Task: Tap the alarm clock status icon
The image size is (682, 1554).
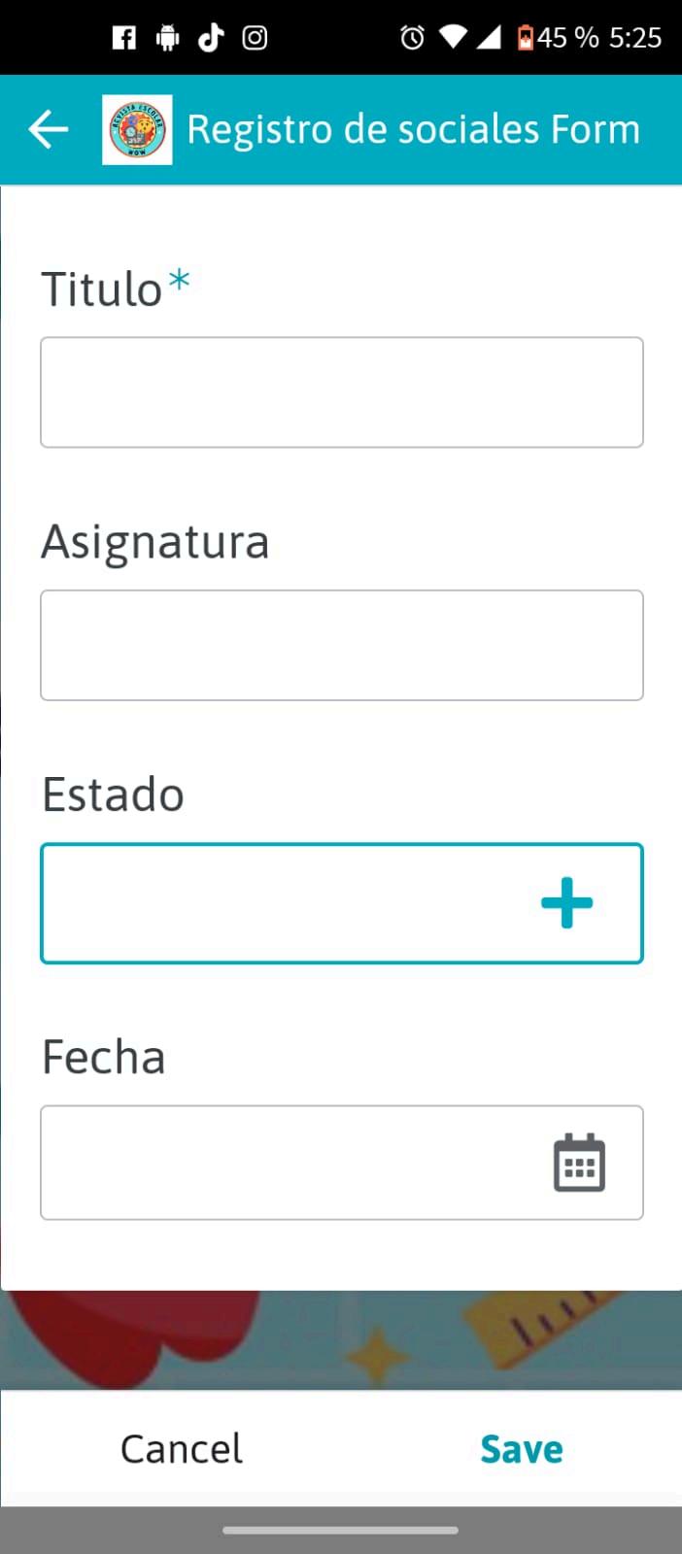Action: (412, 38)
